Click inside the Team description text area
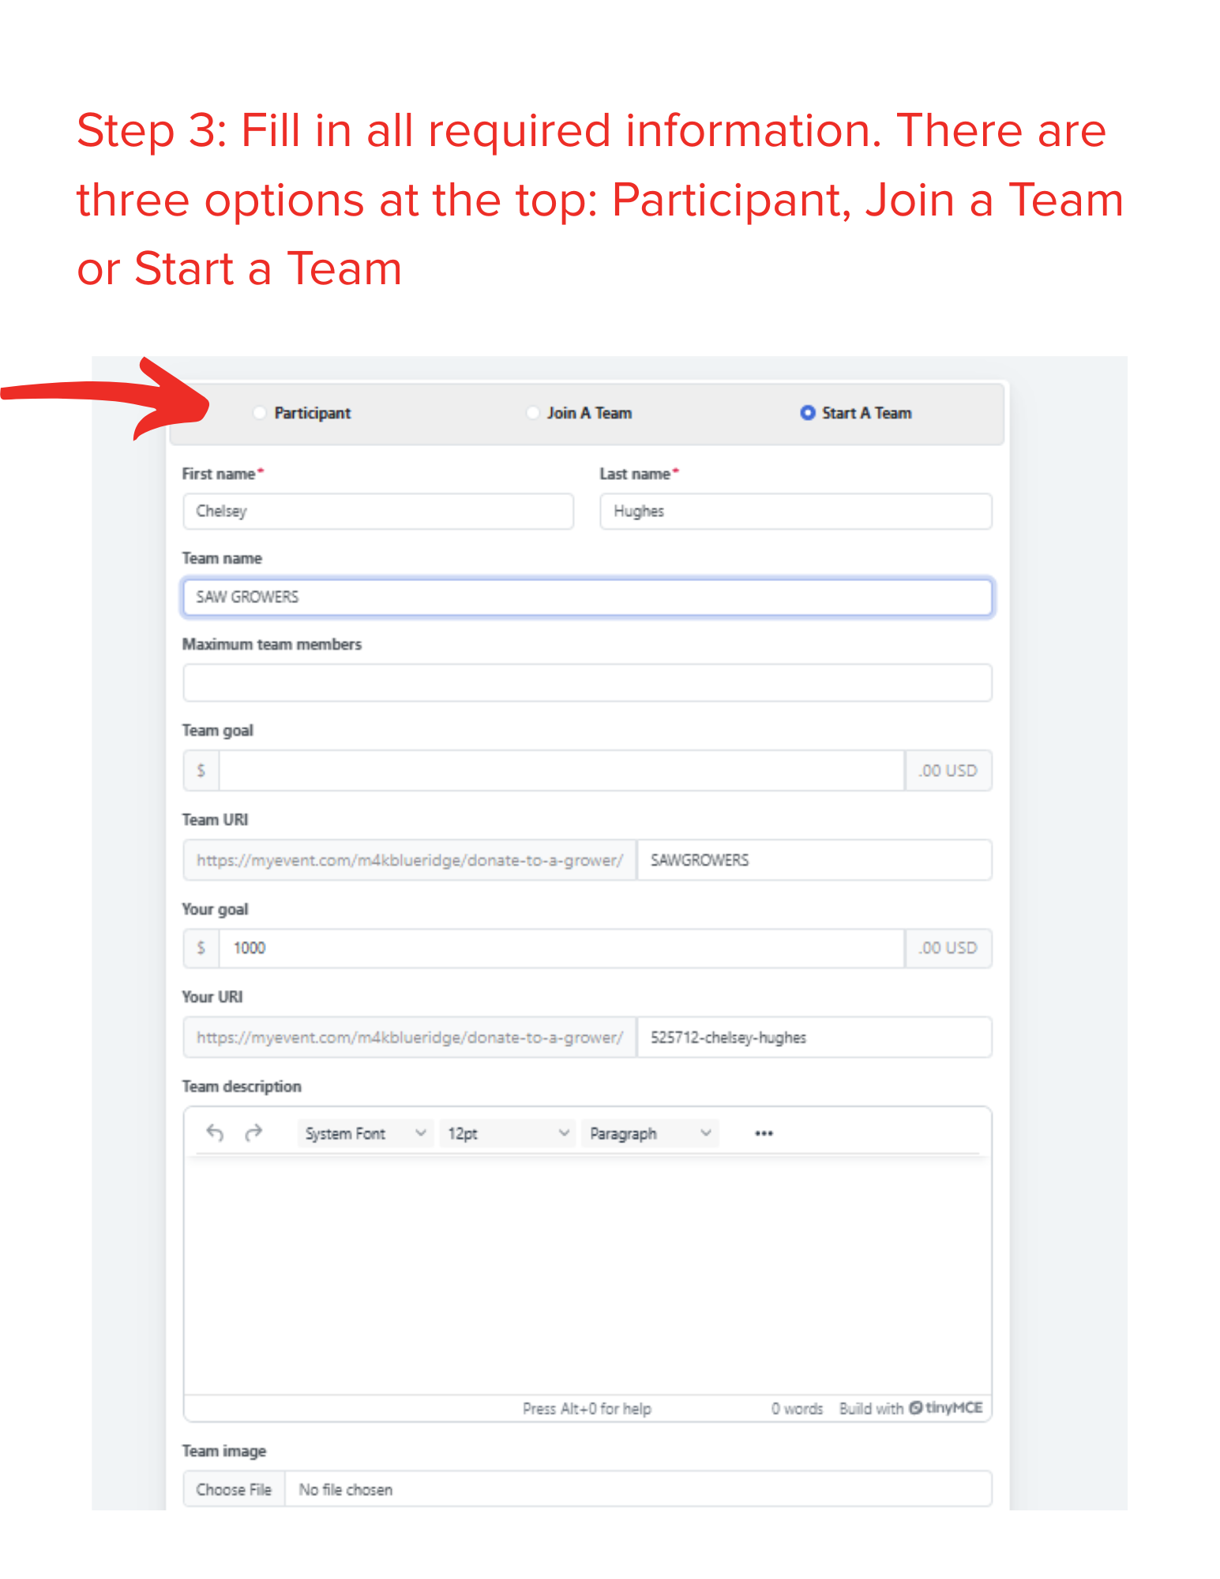1220x1579 pixels. (587, 1274)
